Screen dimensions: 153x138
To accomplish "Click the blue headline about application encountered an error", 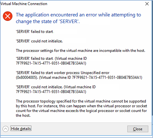I will pos(79,15).
